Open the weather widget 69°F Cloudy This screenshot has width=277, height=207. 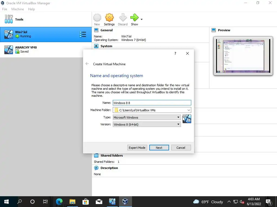tap(208, 202)
